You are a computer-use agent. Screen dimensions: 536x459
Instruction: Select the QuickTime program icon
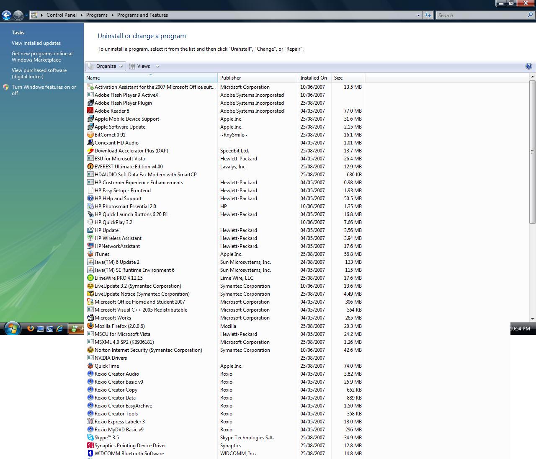90,366
